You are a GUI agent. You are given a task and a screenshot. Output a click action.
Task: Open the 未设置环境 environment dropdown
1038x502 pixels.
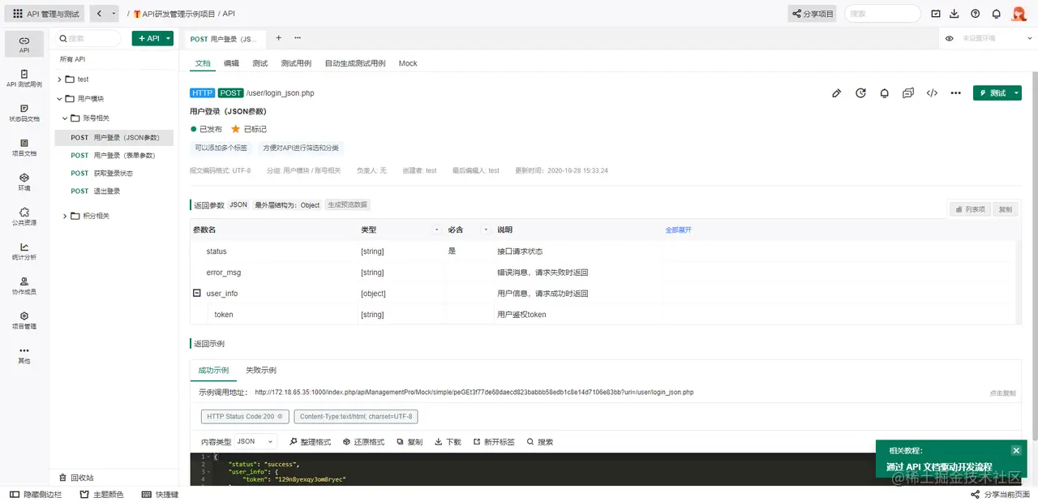[x=989, y=38]
